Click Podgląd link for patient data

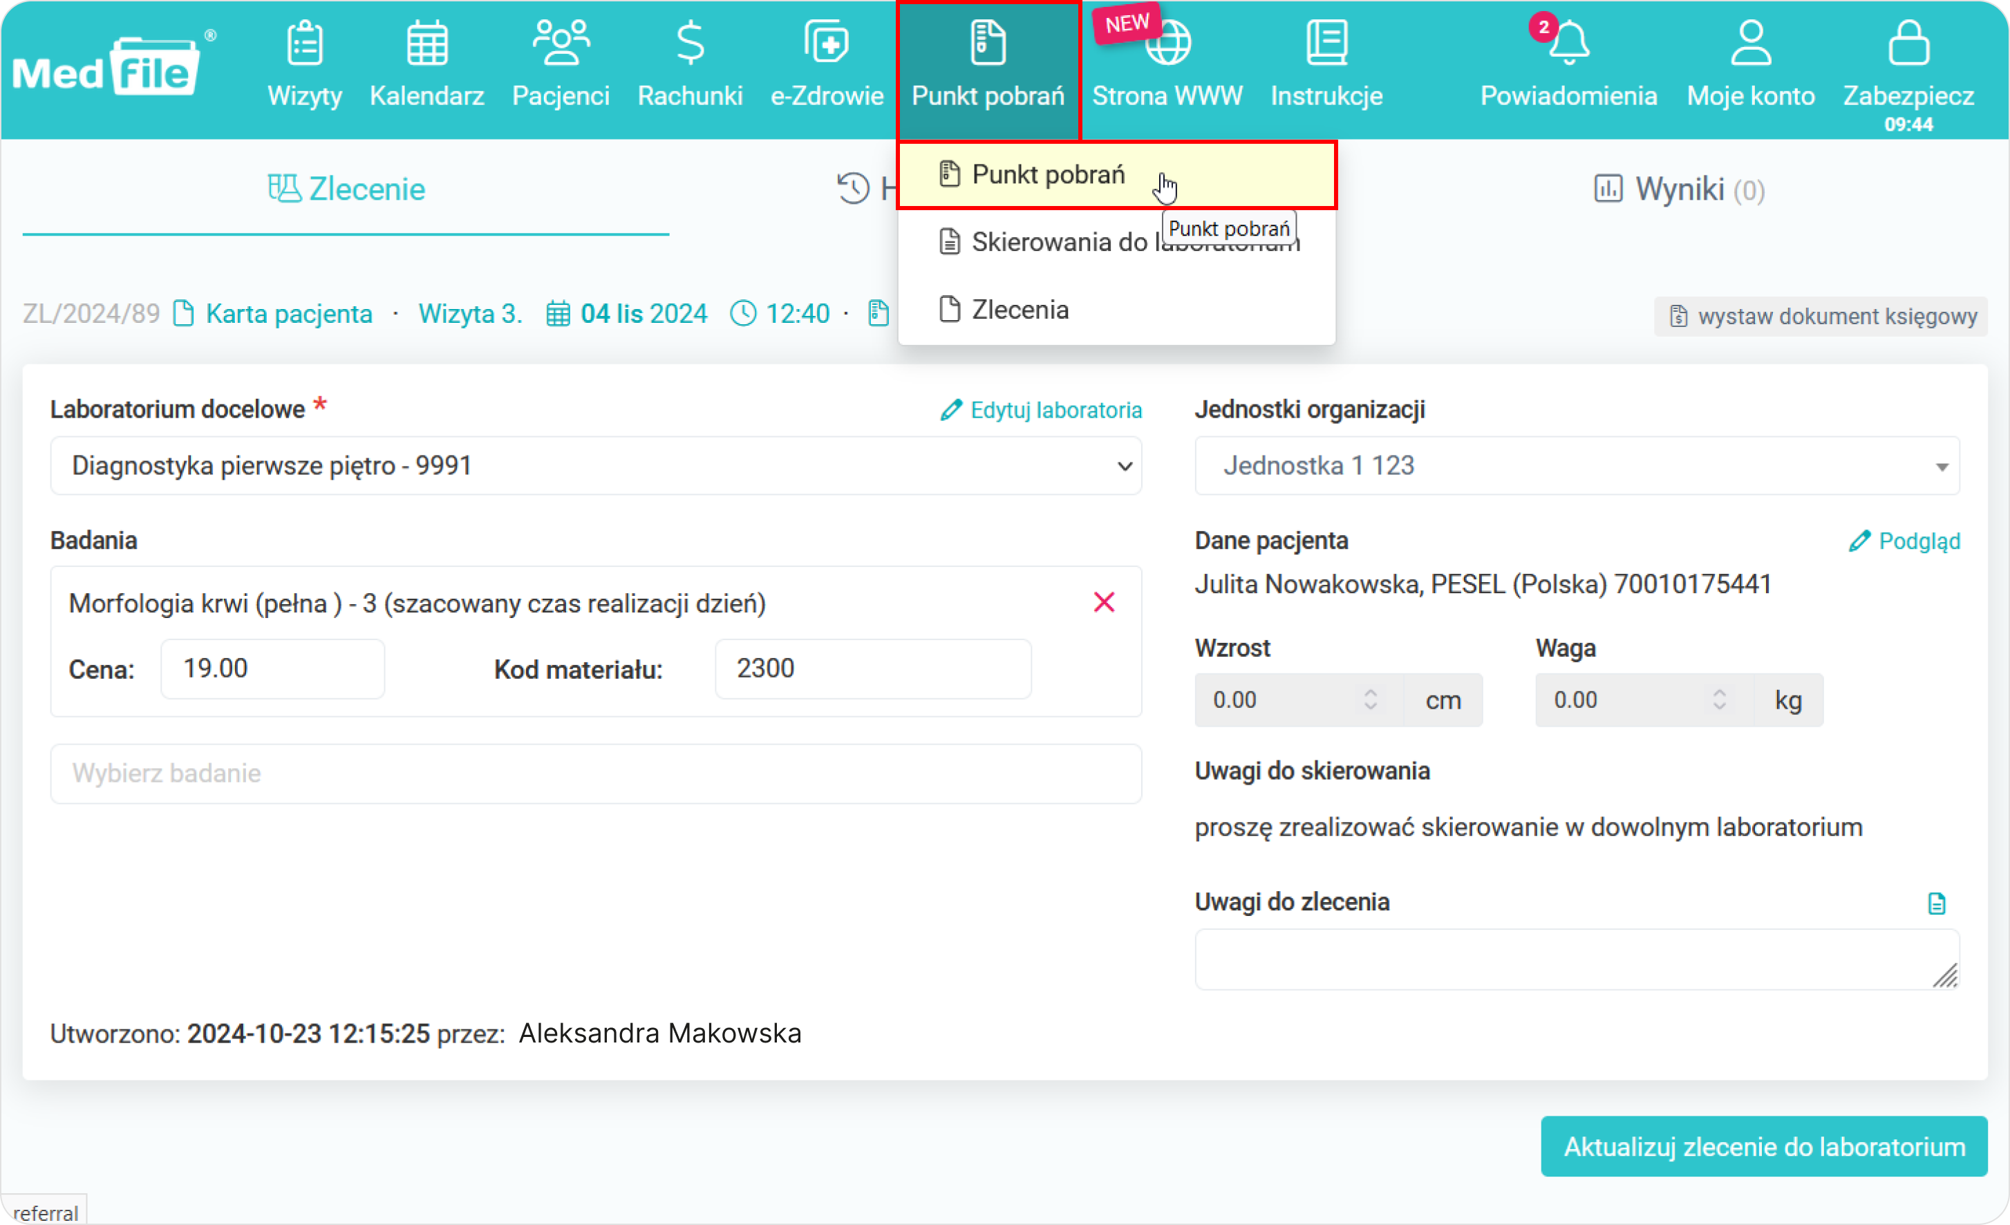pos(1904,542)
